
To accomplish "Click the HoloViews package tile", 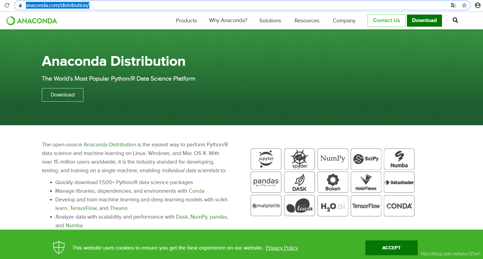I will (366, 182).
